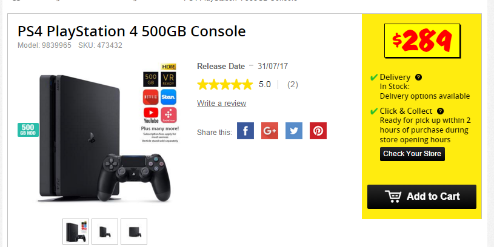The height and width of the screenshot is (247, 494).
Task: Share the product on Twitter
Action: coord(294,131)
